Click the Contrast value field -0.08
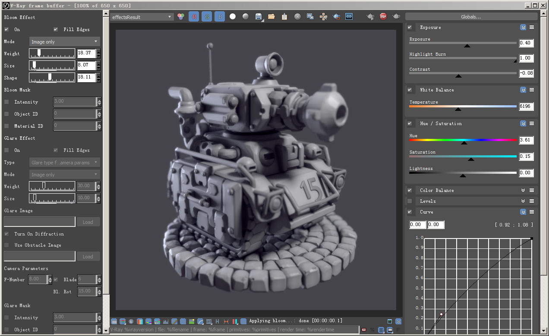549x336 pixels. coord(526,73)
